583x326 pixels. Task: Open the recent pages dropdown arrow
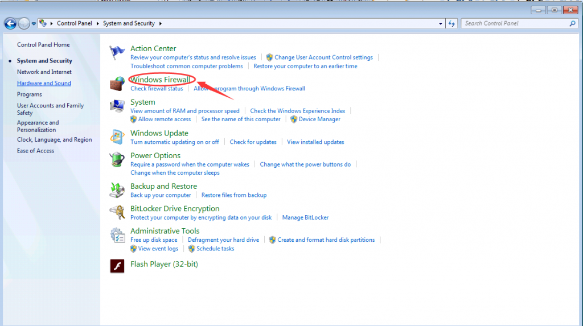tap(34, 23)
